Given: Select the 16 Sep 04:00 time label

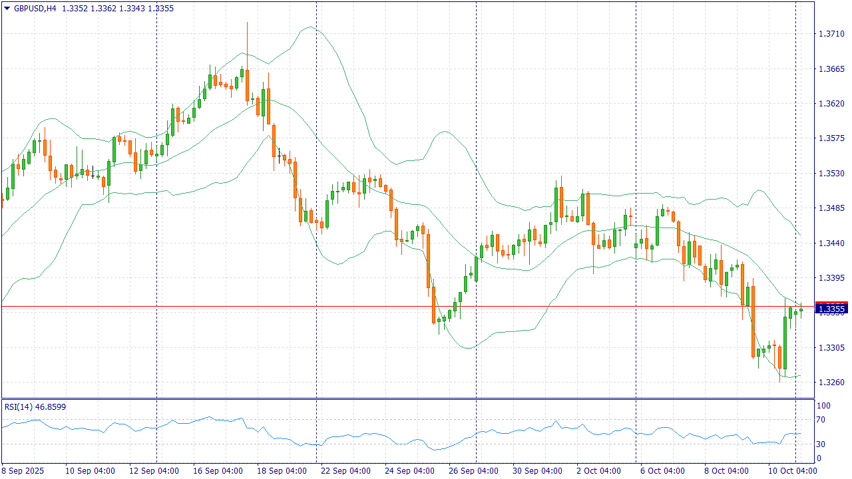Looking at the screenshot, I should (x=218, y=471).
